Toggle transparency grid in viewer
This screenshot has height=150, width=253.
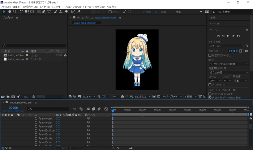coord(159,96)
